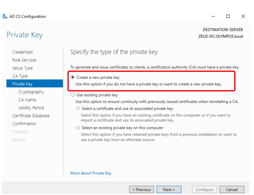
Task: Open 'More about Private Key' link
Action: pyautogui.click(x=91, y=173)
